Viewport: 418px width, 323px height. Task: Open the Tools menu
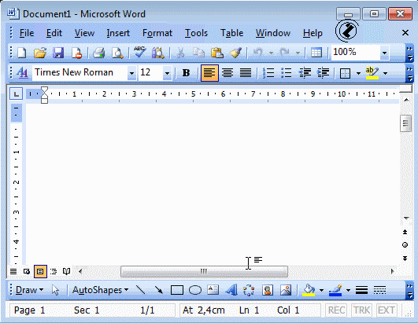point(197,33)
